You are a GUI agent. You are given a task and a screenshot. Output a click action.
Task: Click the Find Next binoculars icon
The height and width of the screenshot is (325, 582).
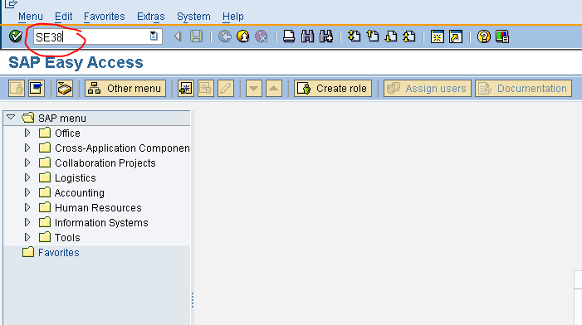click(326, 36)
